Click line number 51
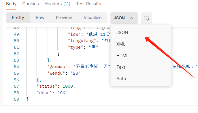The width and height of the screenshot is (198, 113). click(16, 47)
